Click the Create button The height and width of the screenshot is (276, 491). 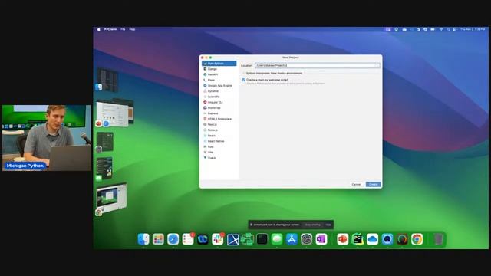coord(373,184)
